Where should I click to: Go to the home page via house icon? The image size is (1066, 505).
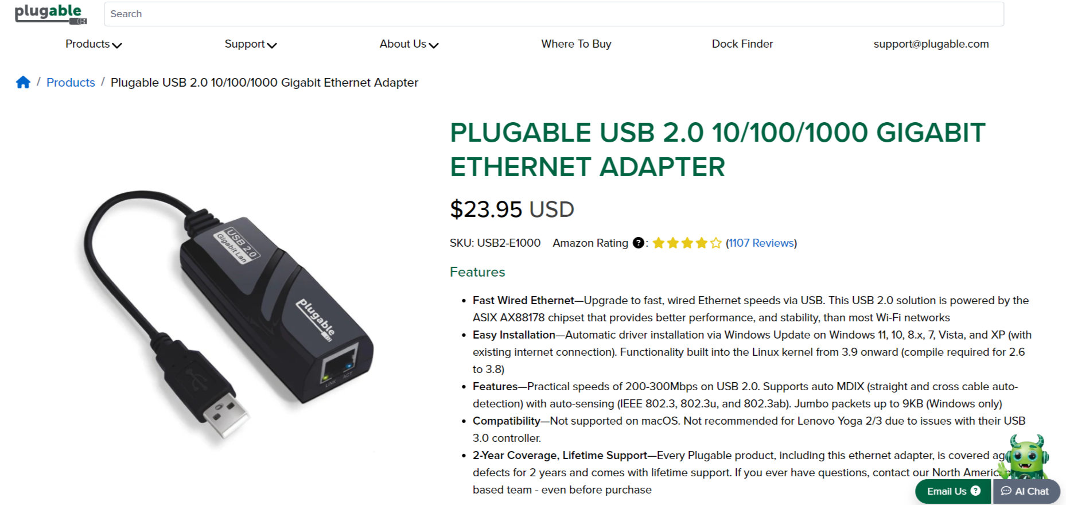[x=23, y=82]
